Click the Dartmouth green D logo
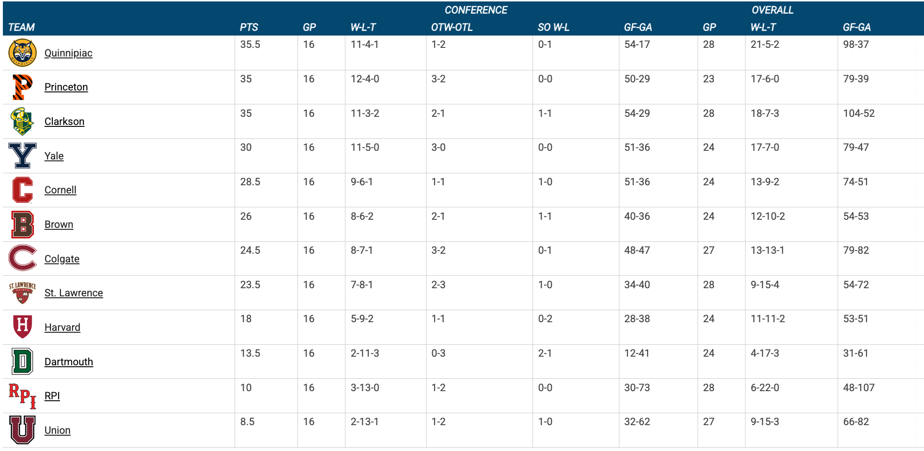Viewport: 924px width, 451px height. click(x=23, y=361)
